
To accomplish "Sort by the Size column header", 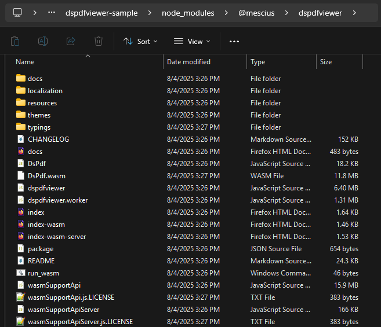I will click(325, 62).
